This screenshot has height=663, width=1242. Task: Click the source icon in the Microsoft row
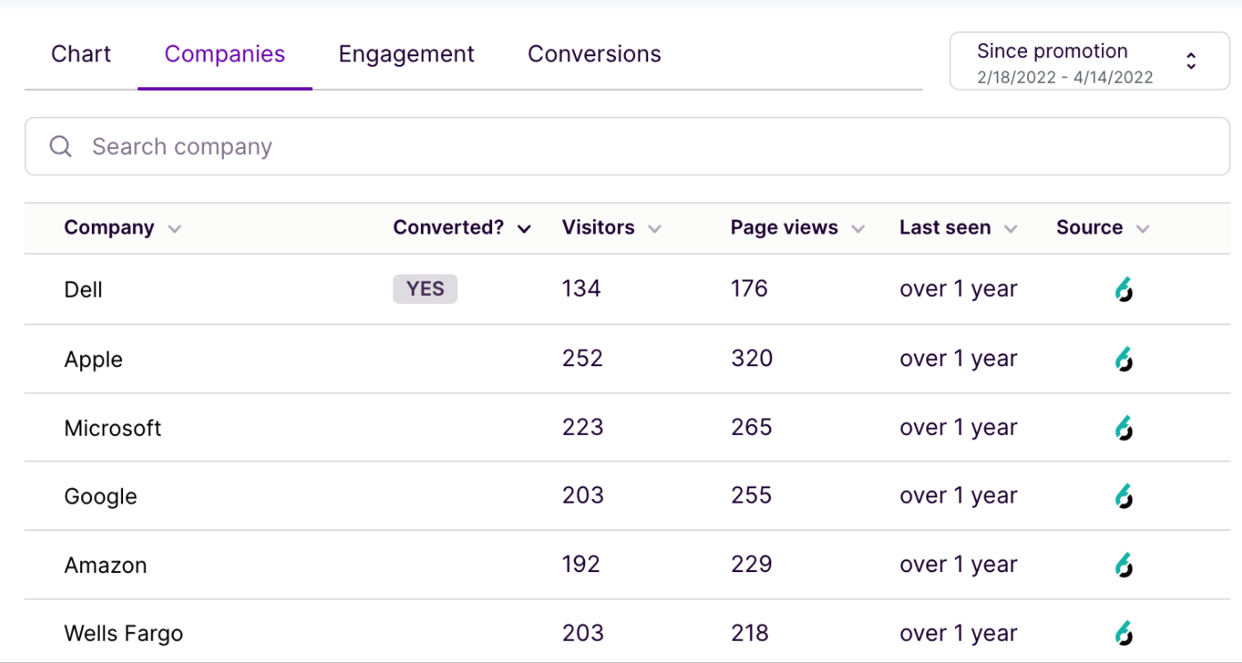[x=1124, y=428]
